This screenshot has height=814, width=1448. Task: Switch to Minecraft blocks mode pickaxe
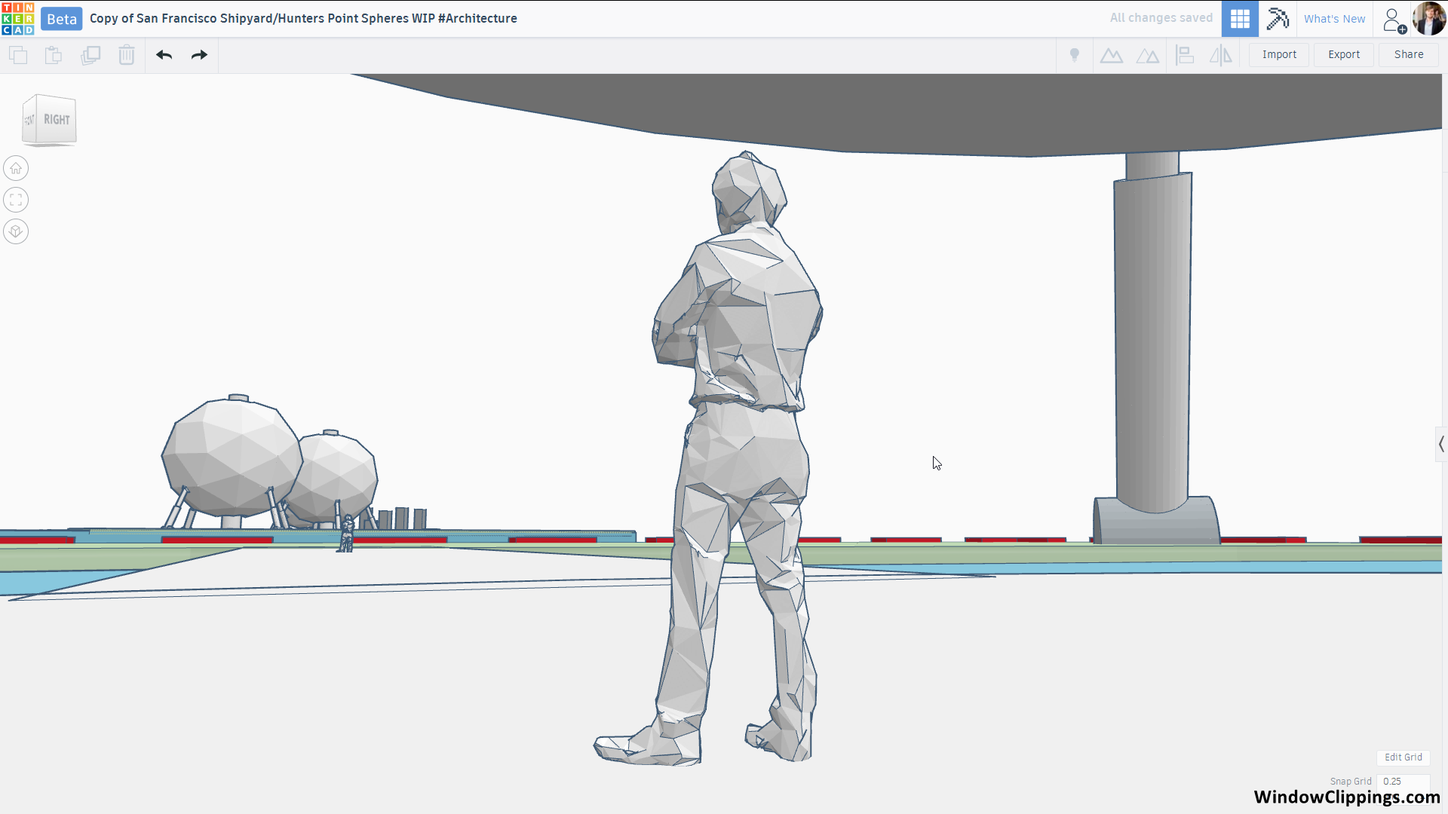[1278, 19]
